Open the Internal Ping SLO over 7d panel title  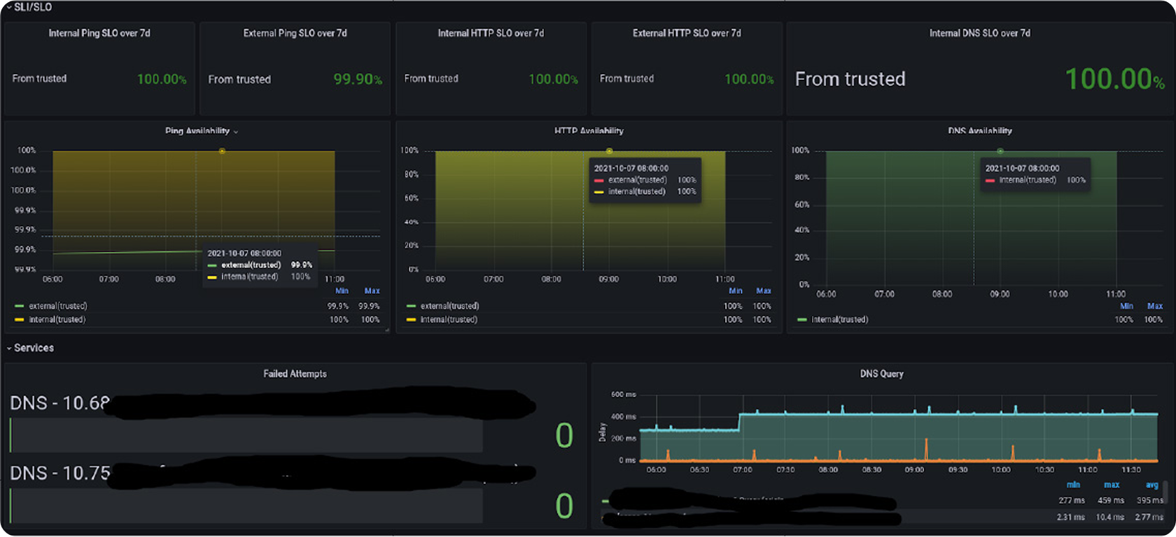99,33
